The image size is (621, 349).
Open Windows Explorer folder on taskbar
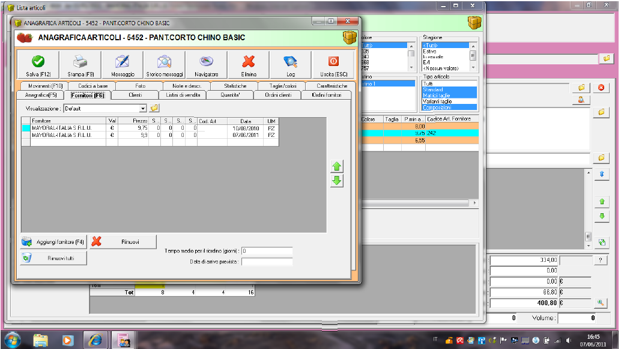coord(40,340)
